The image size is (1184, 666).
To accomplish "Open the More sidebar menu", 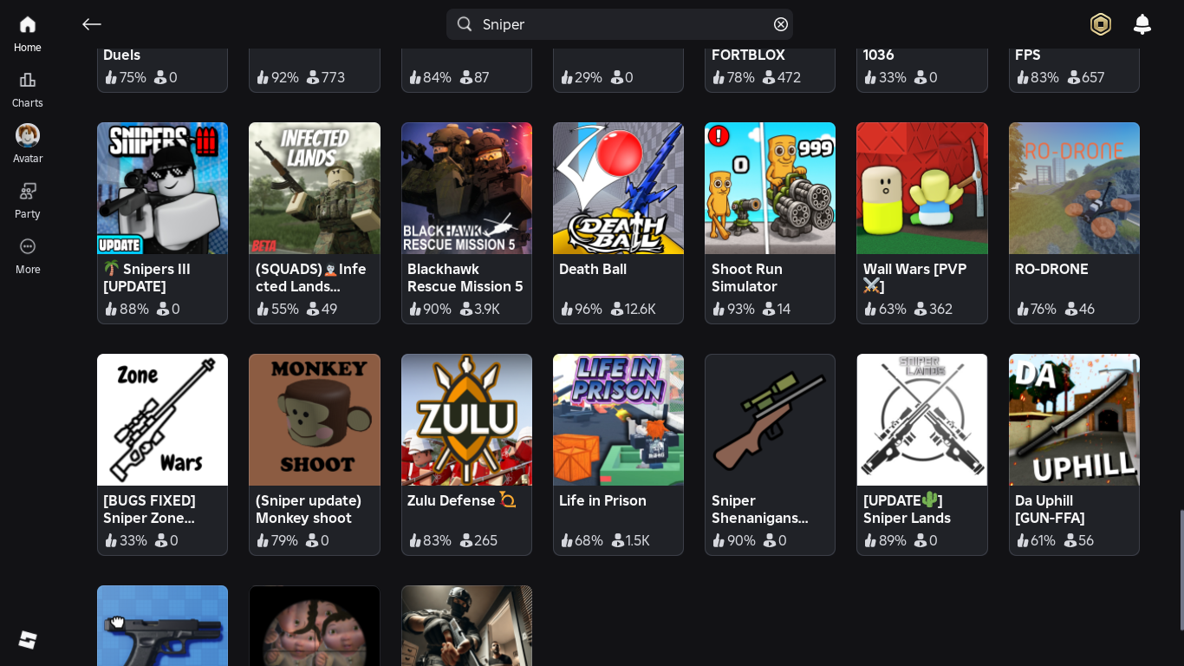I will (x=28, y=256).
